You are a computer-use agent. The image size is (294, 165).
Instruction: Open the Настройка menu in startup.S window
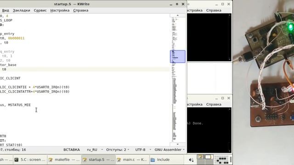point(60,10)
